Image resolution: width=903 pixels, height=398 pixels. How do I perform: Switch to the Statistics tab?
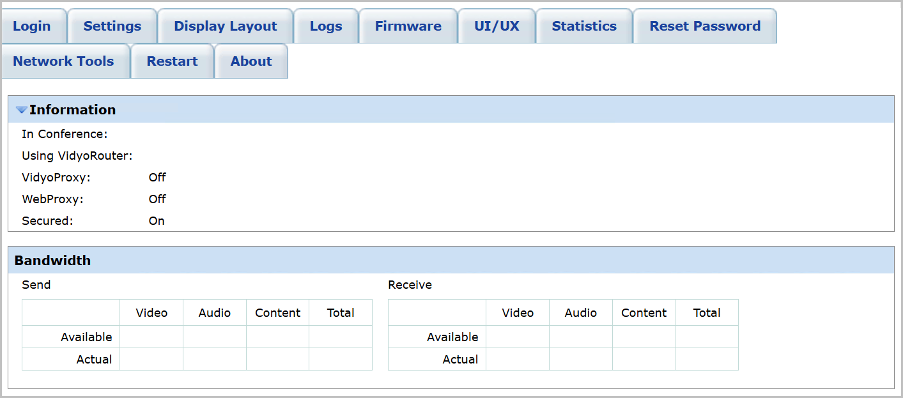pos(584,26)
